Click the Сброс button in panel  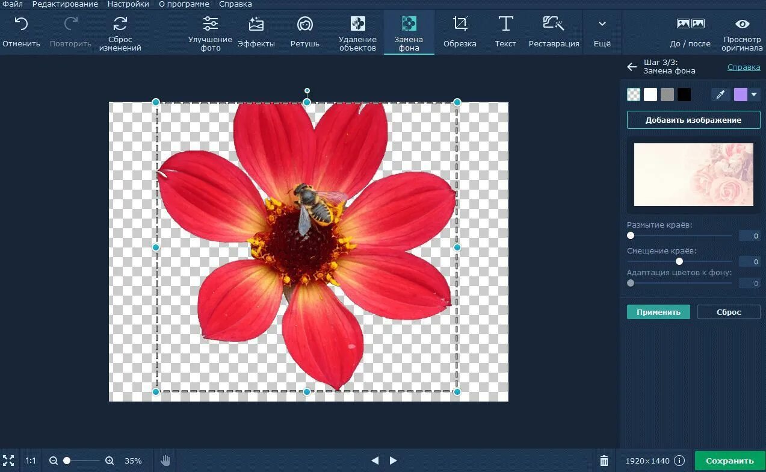click(x=729, y=312)
